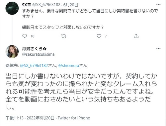
Task: Open more options on SXIII's tweet
Action: (158, 4)
